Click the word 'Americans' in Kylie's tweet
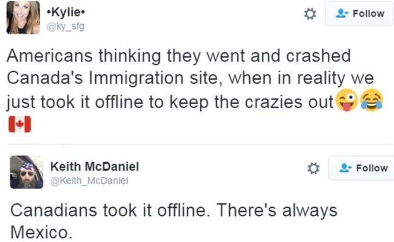 click(x=50, y=56)
